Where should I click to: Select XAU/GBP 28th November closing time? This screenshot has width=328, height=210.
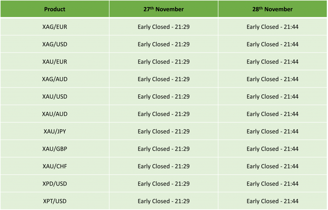(x=273, y=149)
